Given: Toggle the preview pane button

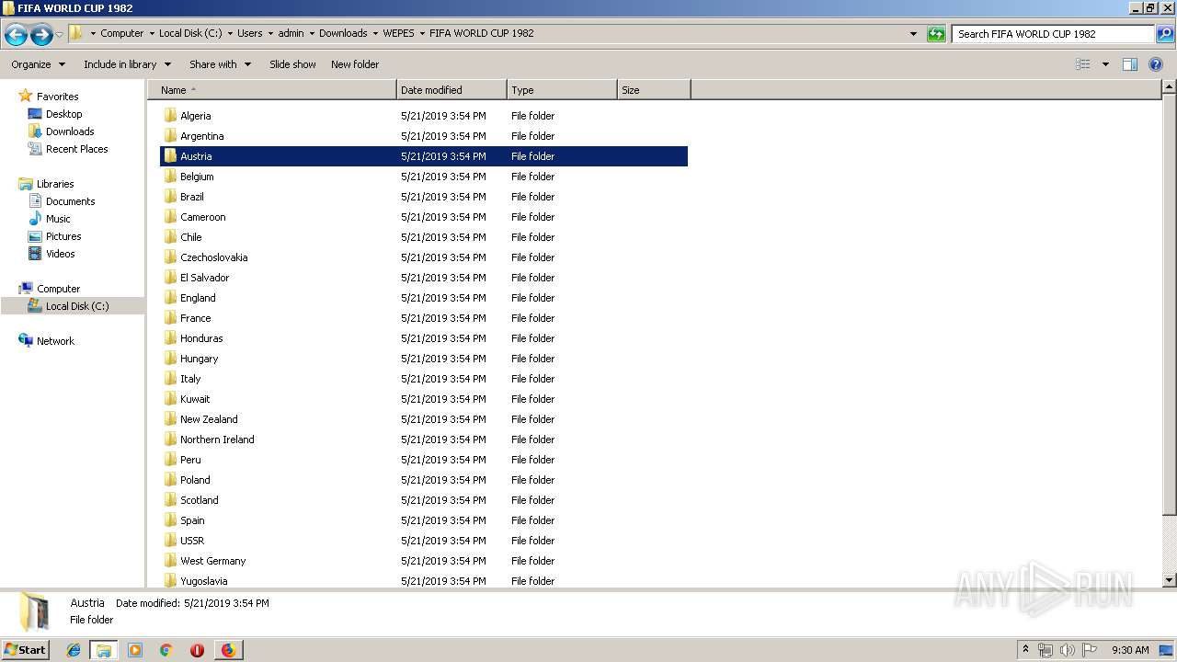Looking at the screenshot, I should [x=1130, y=64].
